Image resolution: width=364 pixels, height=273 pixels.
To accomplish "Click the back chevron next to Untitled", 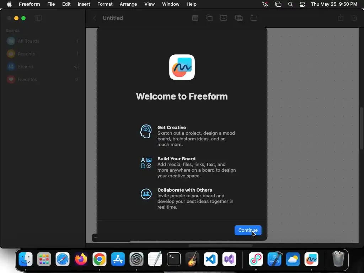I will click(95, 18).
